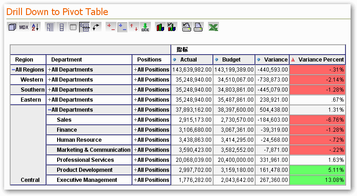Click the -738,873.00 Western variance value
The image size is (357, 196).
tap(272, 80)
